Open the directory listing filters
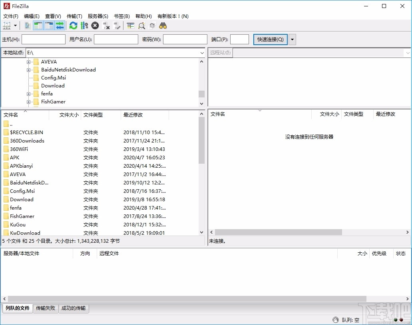The width and height of the screenshot is (412, 325). click(x=130, y=25)
